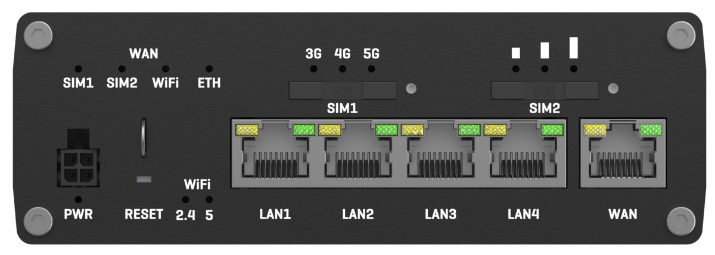Click the SIM2 card slot tray
The image size is (715, 255).
click(x=545, y=90)
